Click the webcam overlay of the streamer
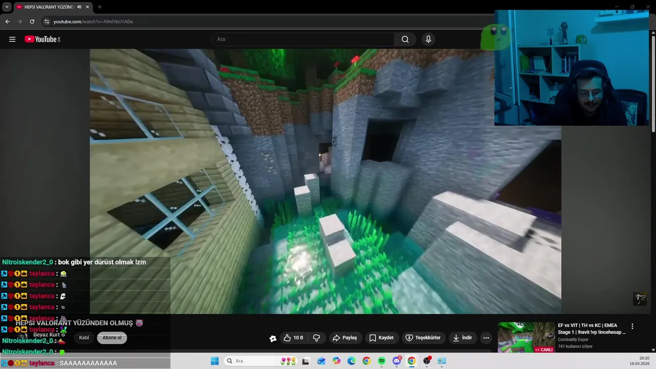The image size is (656, 369). tap(571, 68)
